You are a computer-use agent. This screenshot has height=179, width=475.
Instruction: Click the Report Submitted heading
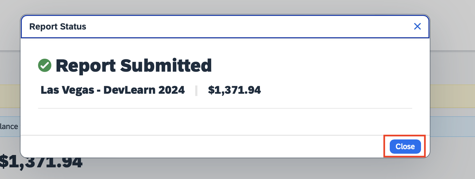tap(134, 66)
